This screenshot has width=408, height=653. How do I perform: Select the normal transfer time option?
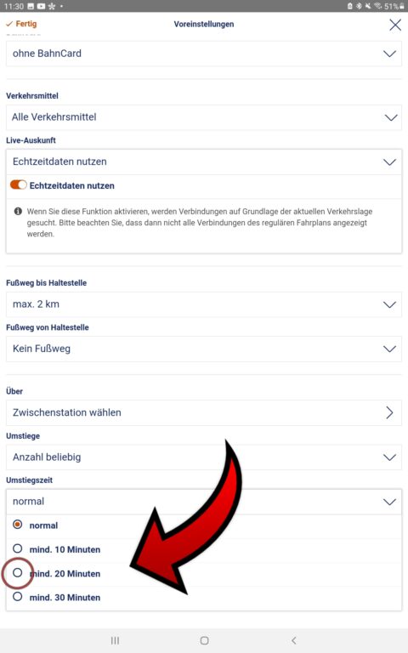click(18, 525)
